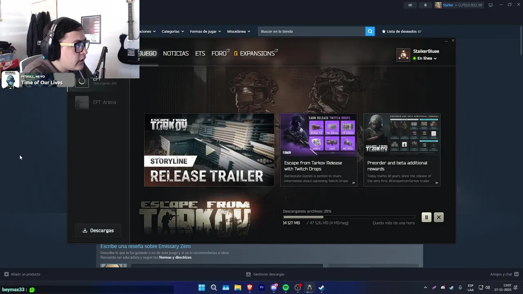Expand the Formas de jugar menu
Viewport: 523px width, 294px height.
[205, 31]
